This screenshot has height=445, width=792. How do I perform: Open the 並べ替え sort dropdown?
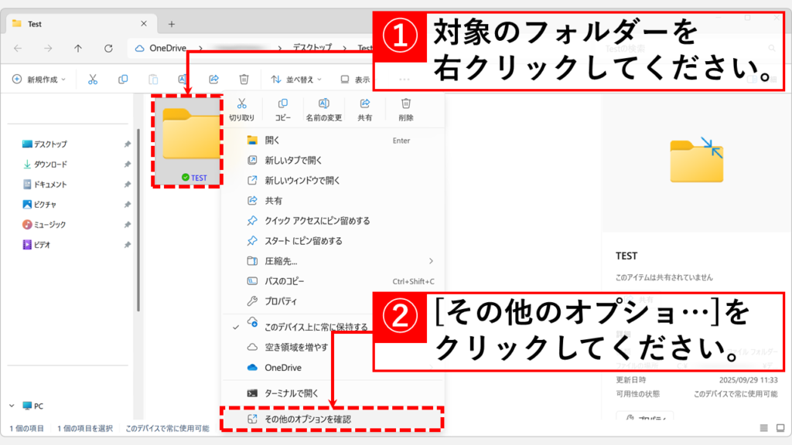point(296,79)
